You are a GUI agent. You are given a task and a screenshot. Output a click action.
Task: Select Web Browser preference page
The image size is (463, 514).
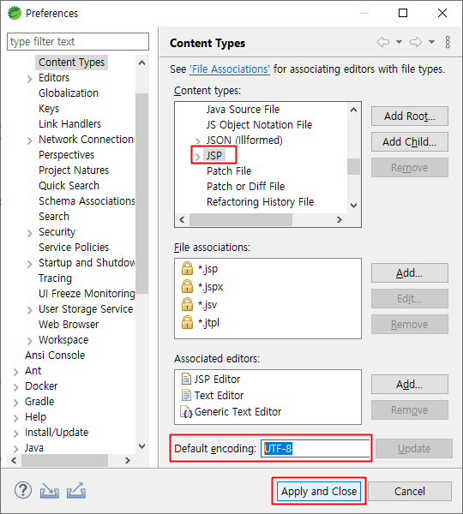[69, 324]
